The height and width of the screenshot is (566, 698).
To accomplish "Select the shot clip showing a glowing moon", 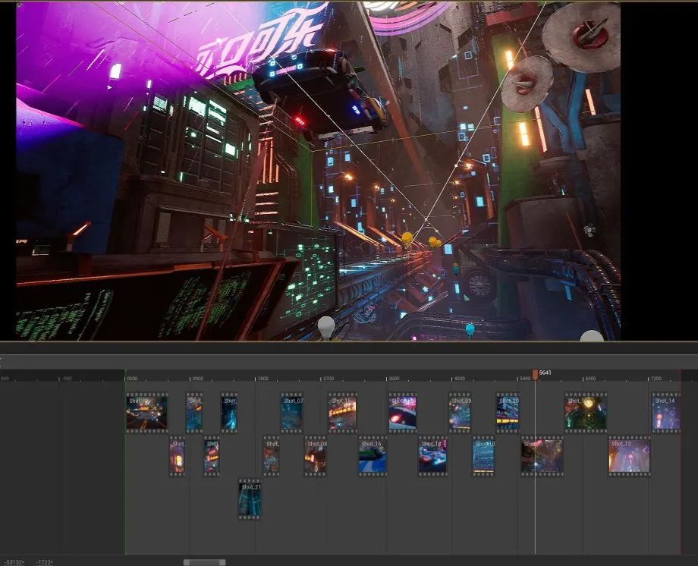I will pyautogui.click(x=586, y=413).
